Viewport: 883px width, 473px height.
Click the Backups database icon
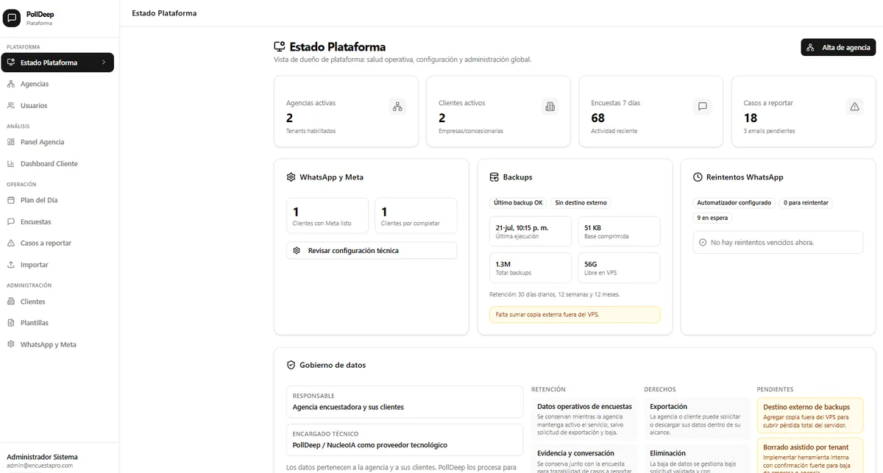[x=494, y=177]
